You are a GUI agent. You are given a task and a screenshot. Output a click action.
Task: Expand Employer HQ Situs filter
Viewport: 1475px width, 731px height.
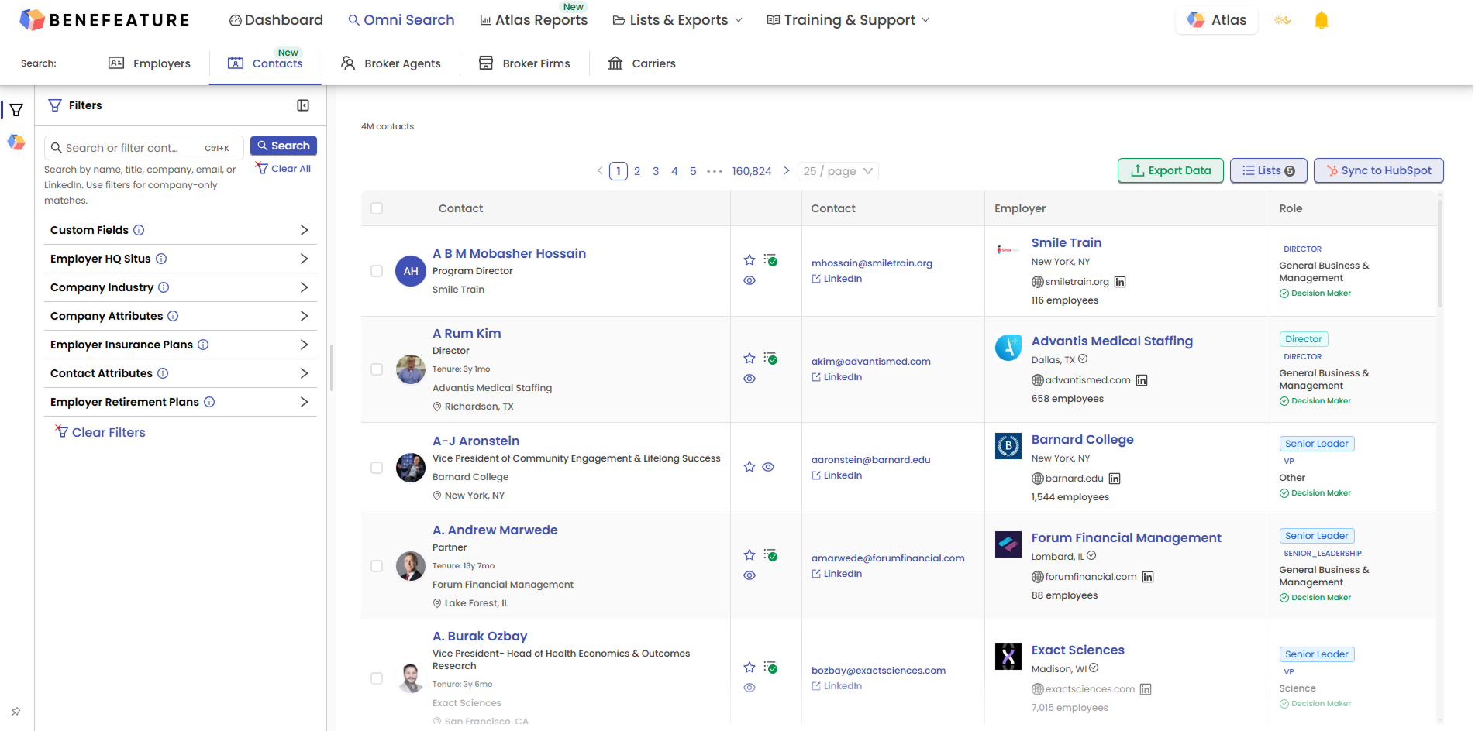tap(181, 259)
